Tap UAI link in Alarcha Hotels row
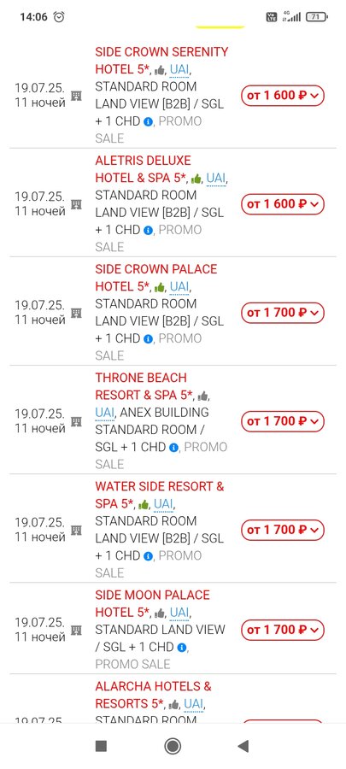Screen dimensions: 346x769 194,704
